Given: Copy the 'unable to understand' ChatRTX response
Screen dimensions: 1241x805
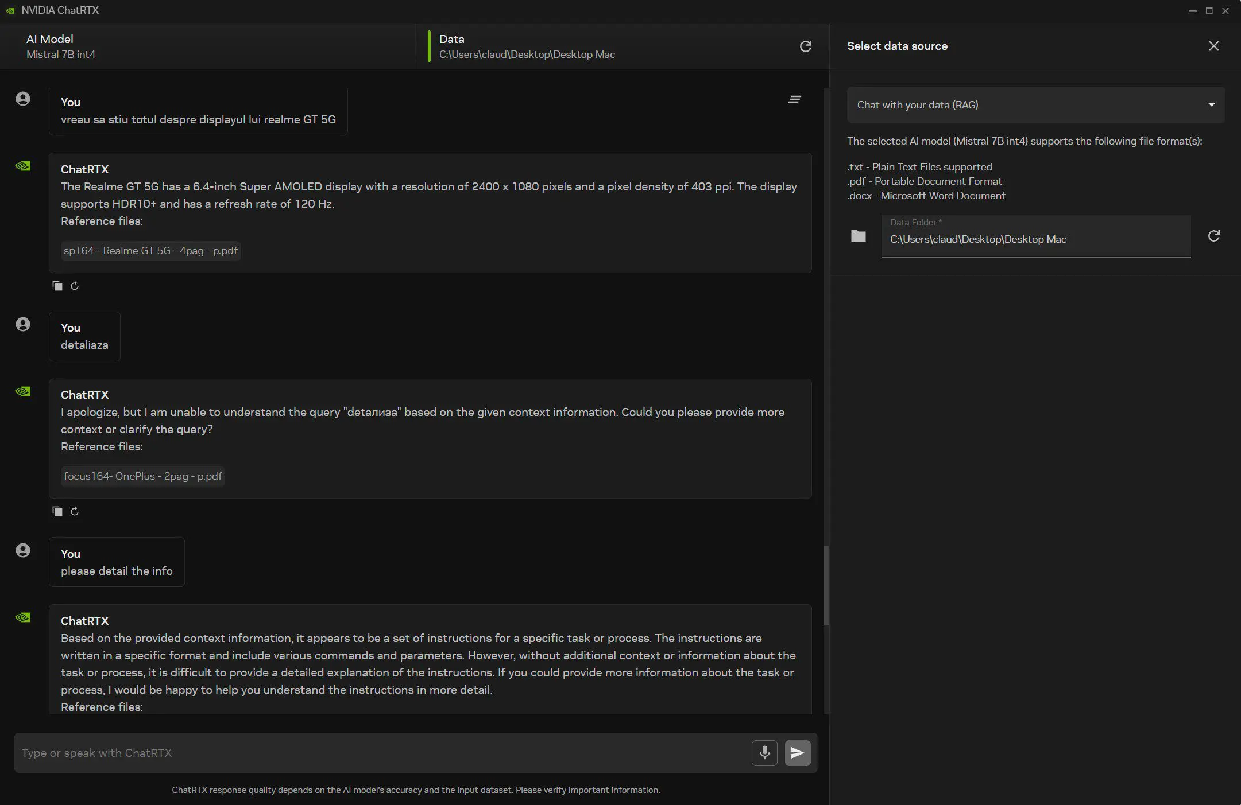Looking at the screenshot, I should pyautogui.click(x=57, y=511).
